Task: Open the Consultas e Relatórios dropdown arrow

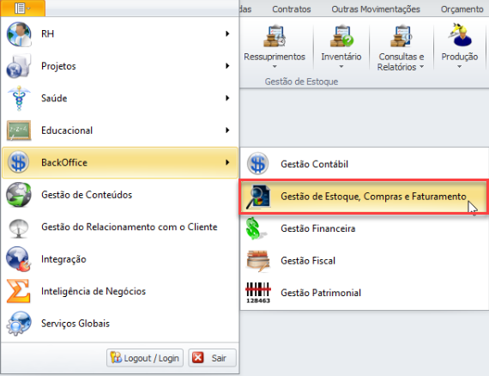Action: point(421,66)
